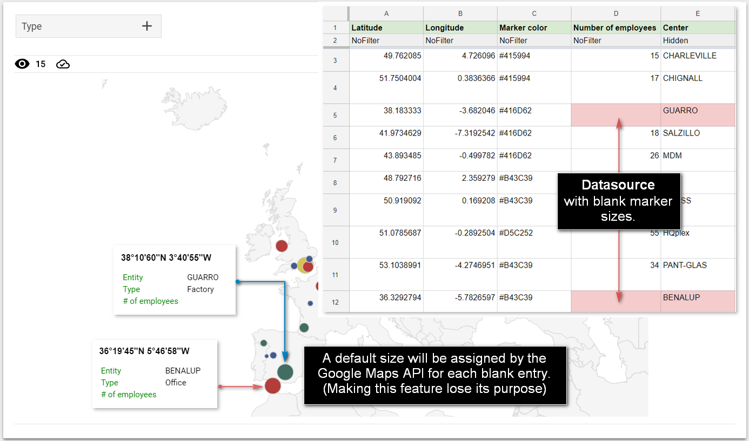Click the small blue marker in central France
The height and width of the screenshot is (441, 749).
[x=310, y=303]
